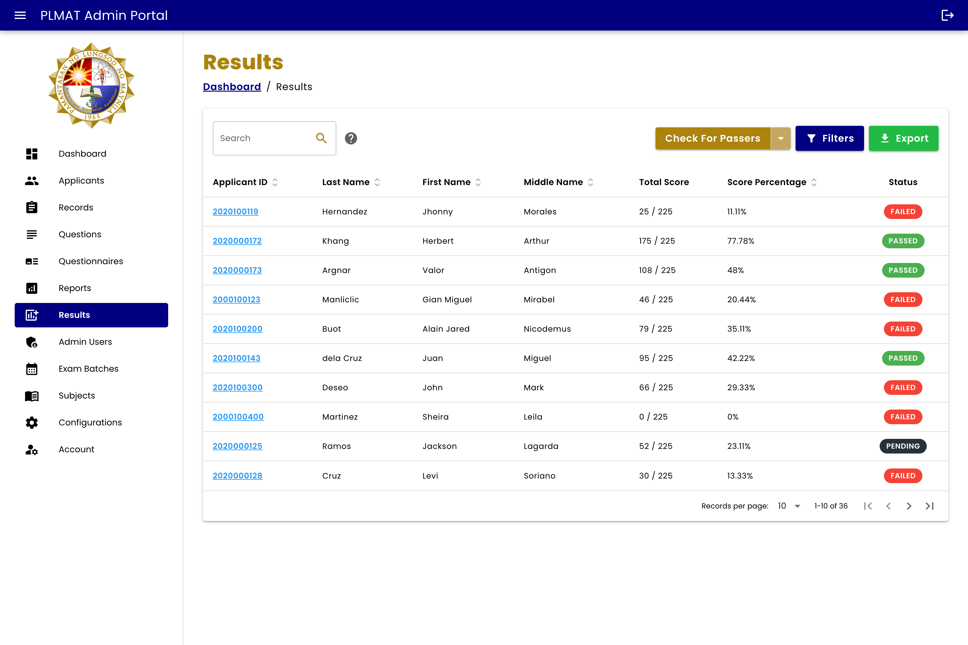Click the magnifier search icon
Screen dimensions: 968x645
point(321,138)
